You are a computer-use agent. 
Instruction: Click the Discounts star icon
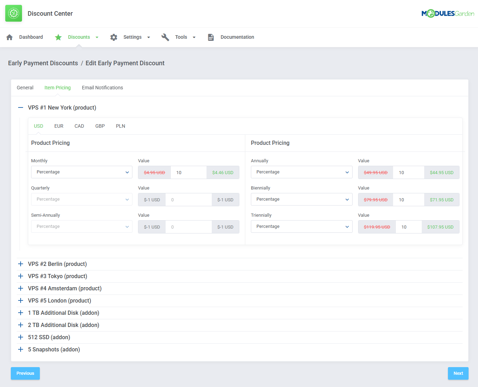(x=58, y=37)
